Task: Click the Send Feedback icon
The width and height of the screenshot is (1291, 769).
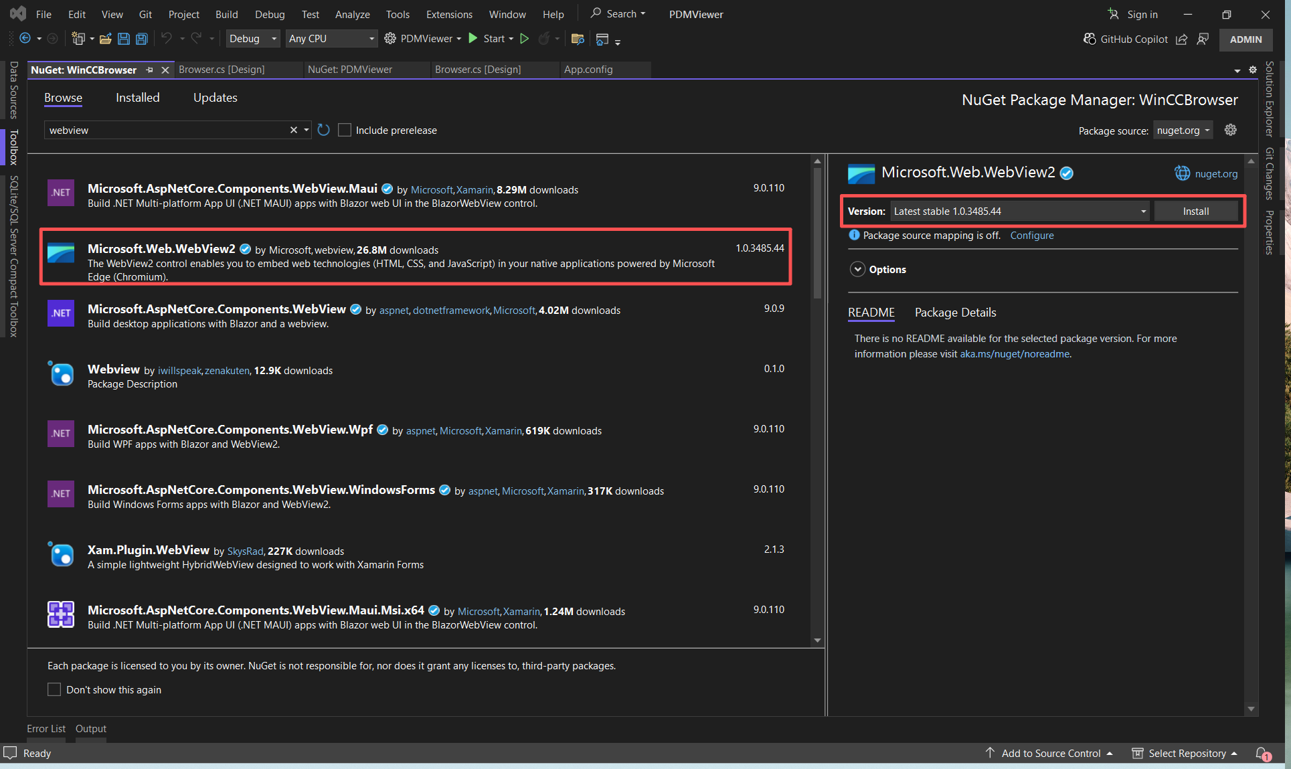Action: [x=1203, y=39]
